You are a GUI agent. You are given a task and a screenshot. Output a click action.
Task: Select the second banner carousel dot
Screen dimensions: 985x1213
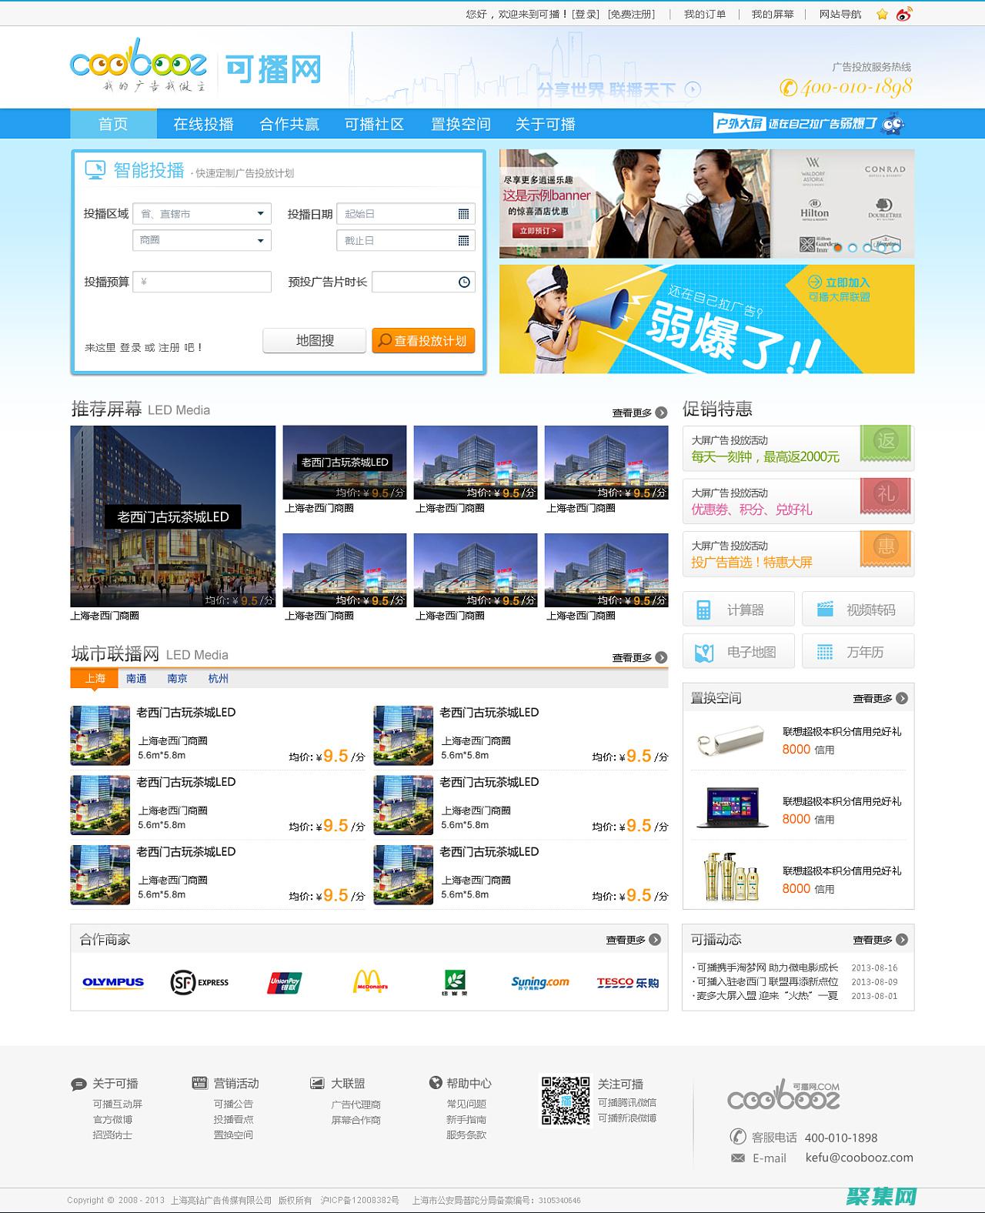(x=852, y=248)
